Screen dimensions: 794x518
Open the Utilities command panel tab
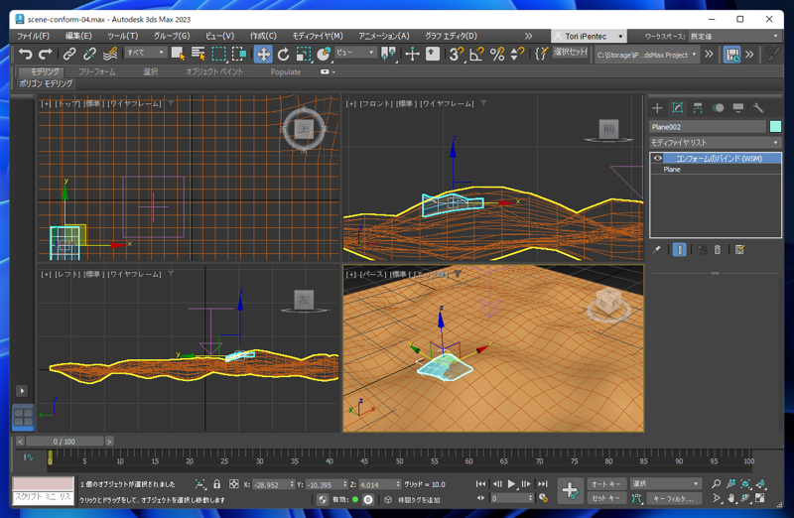[758, 108]
